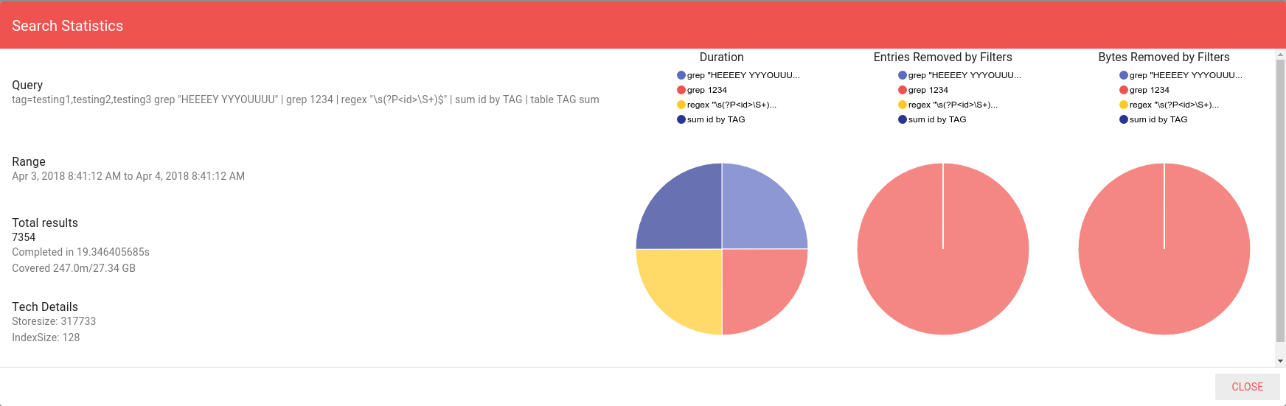Click the Entries Removed by Filters pie chart

(943, 280)
